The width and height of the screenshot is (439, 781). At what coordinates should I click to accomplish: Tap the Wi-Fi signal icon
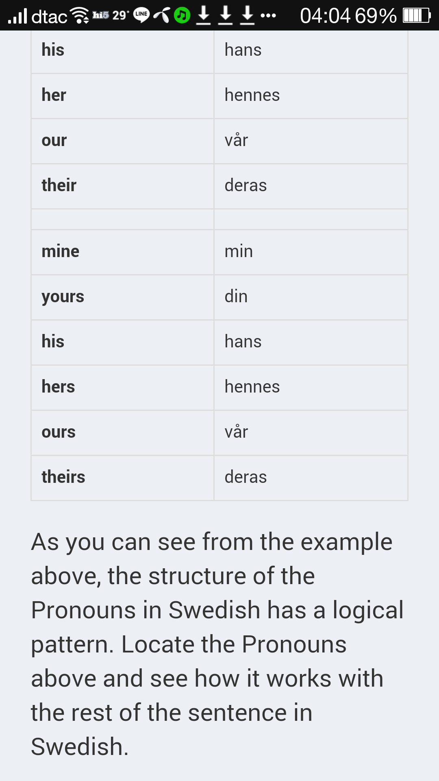click(80, 15)
